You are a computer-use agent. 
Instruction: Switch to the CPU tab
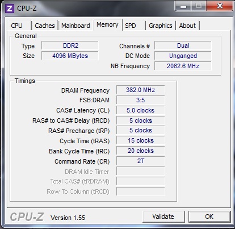pyautogui.click(x=19, y=26)
